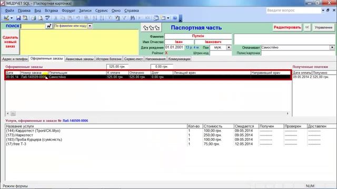
Task: Click the View mode toolbar icon
Action: click(x=6, y=18)
